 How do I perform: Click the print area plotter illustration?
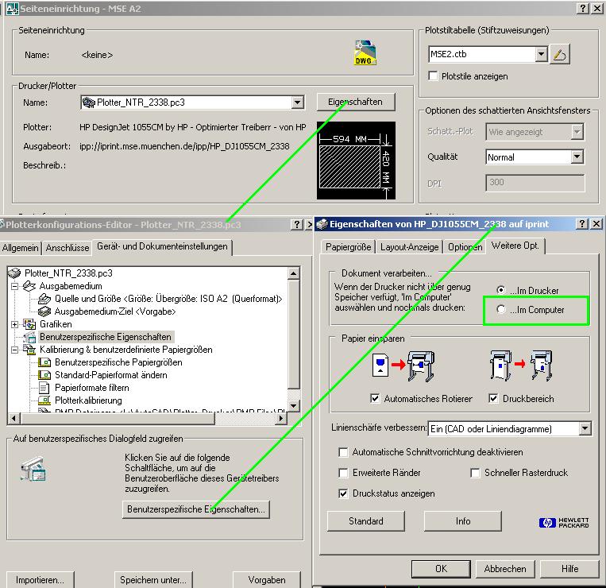pos(521,366)
